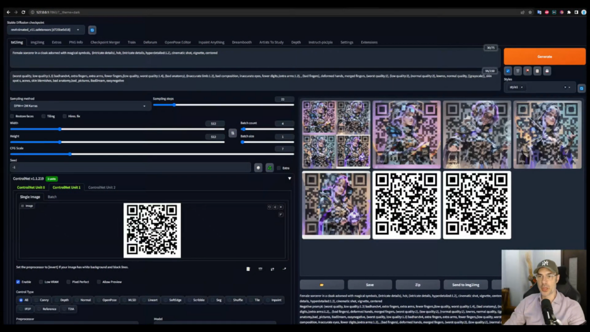Randomize seed with the dice icon
The width and height of the screenshot is (590, 332).
coord(258,168)
